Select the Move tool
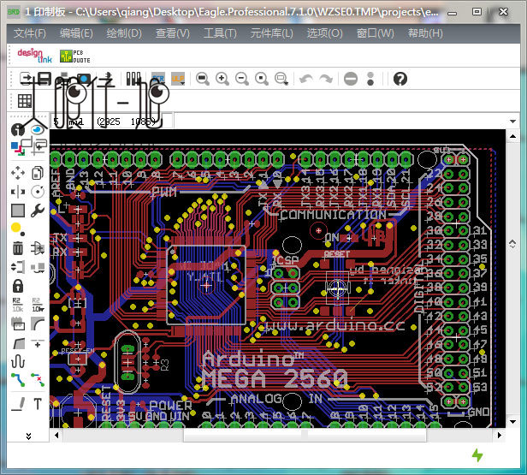This screenshot has width=527, height=475. (x=18, y=173)
